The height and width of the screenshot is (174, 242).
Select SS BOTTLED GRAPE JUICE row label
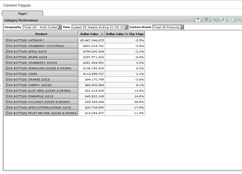point(28,57)
